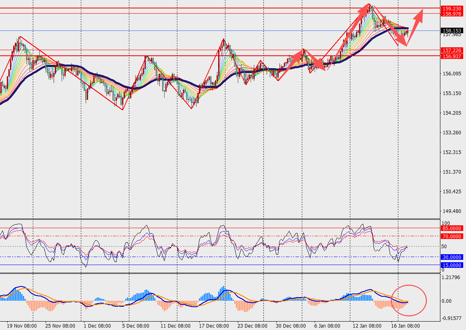Click the 17 Dec 08:00 date label
The height and width of the screenshot is (330, 466).
click(x=214, y=326)
